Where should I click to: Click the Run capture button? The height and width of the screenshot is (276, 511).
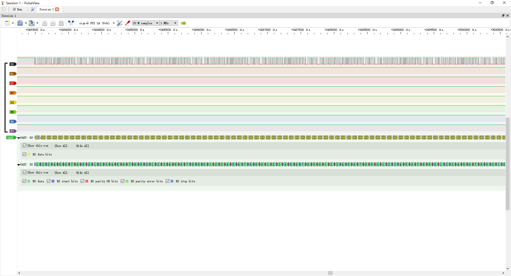[18, 9]
